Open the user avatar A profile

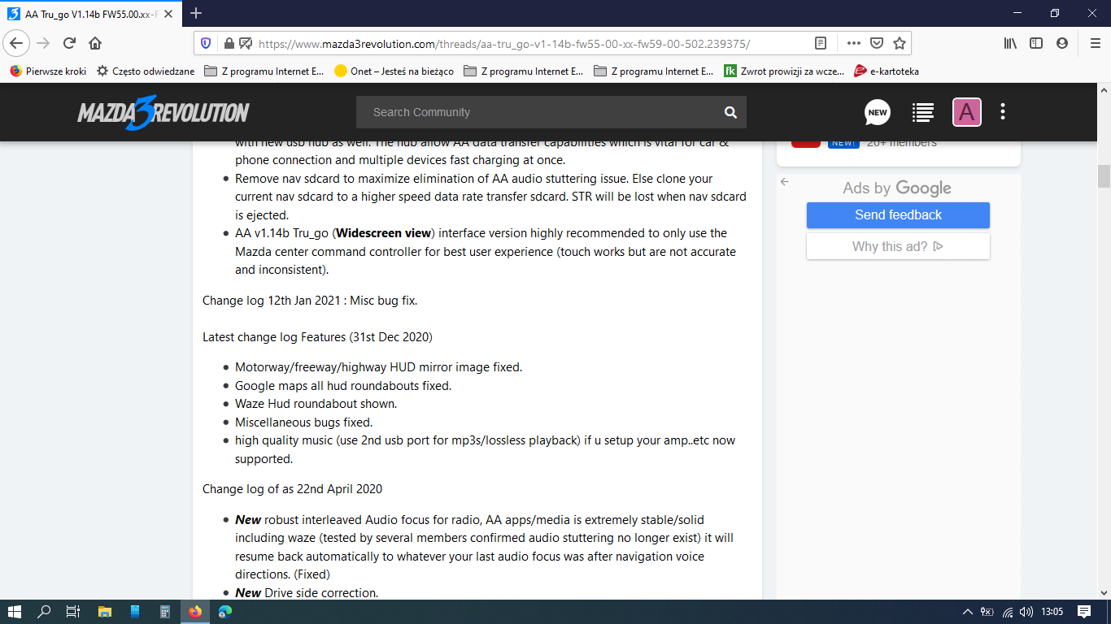click(x=966, y=112)
